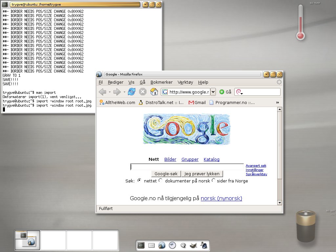This screenshot has height=252, width=336.
Task: Click the battery gadget on the desktop
Action: pos(305,226)
